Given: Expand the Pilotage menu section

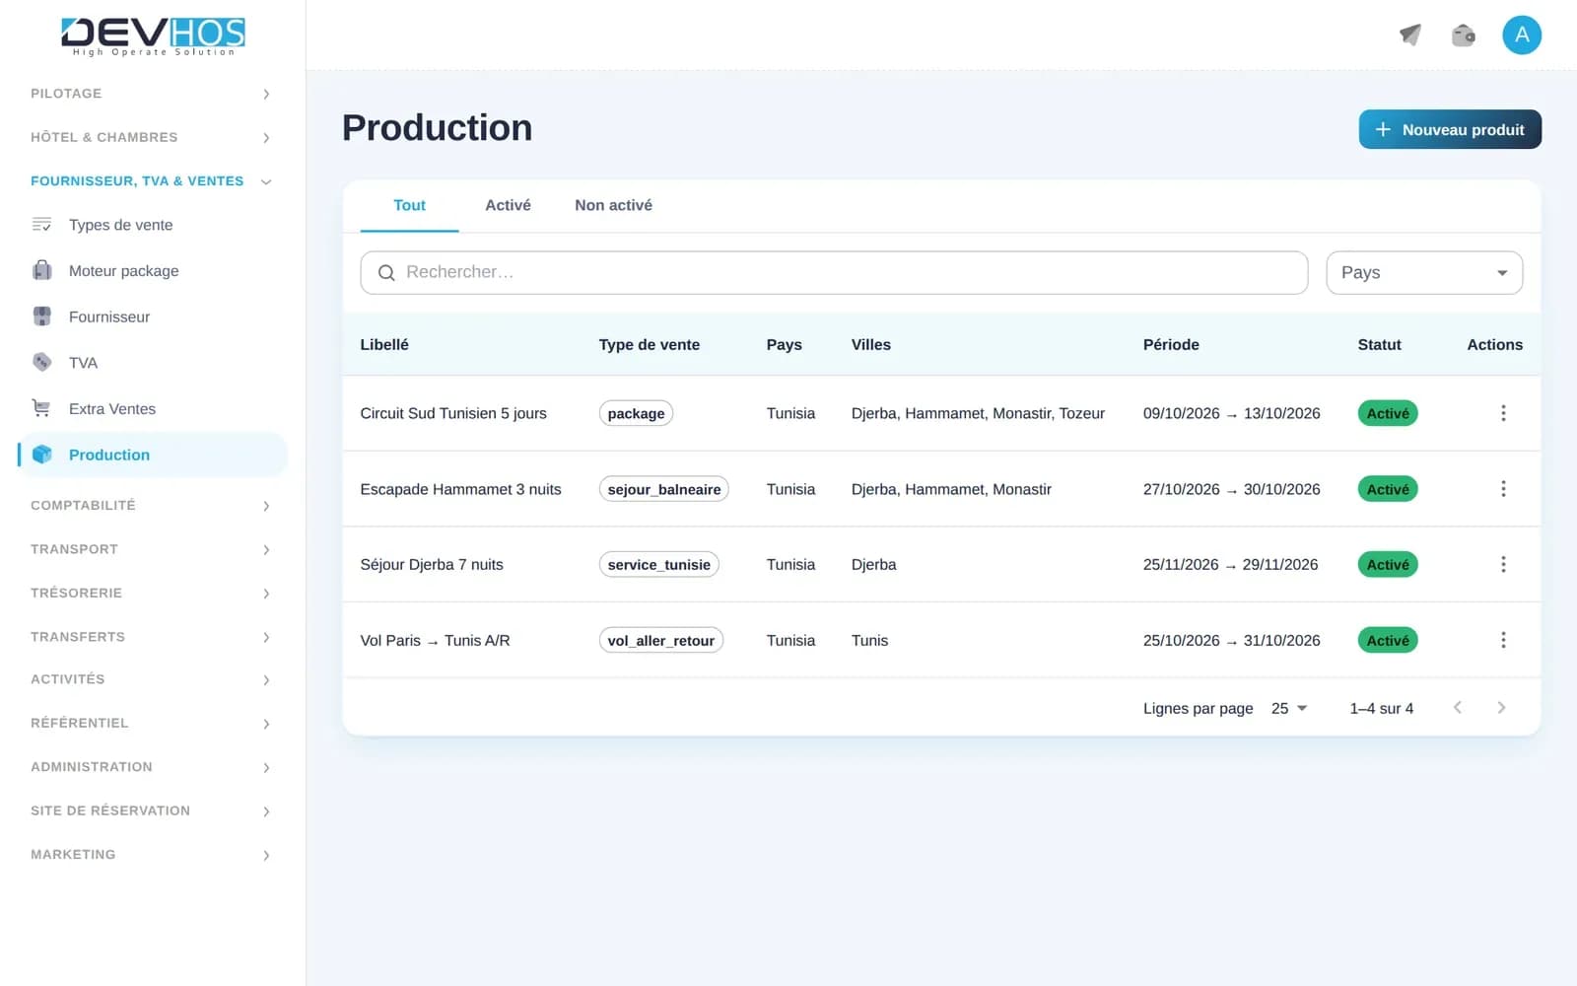Looking at the screenshot, I should pyautogui.click(x=151, y=94).
